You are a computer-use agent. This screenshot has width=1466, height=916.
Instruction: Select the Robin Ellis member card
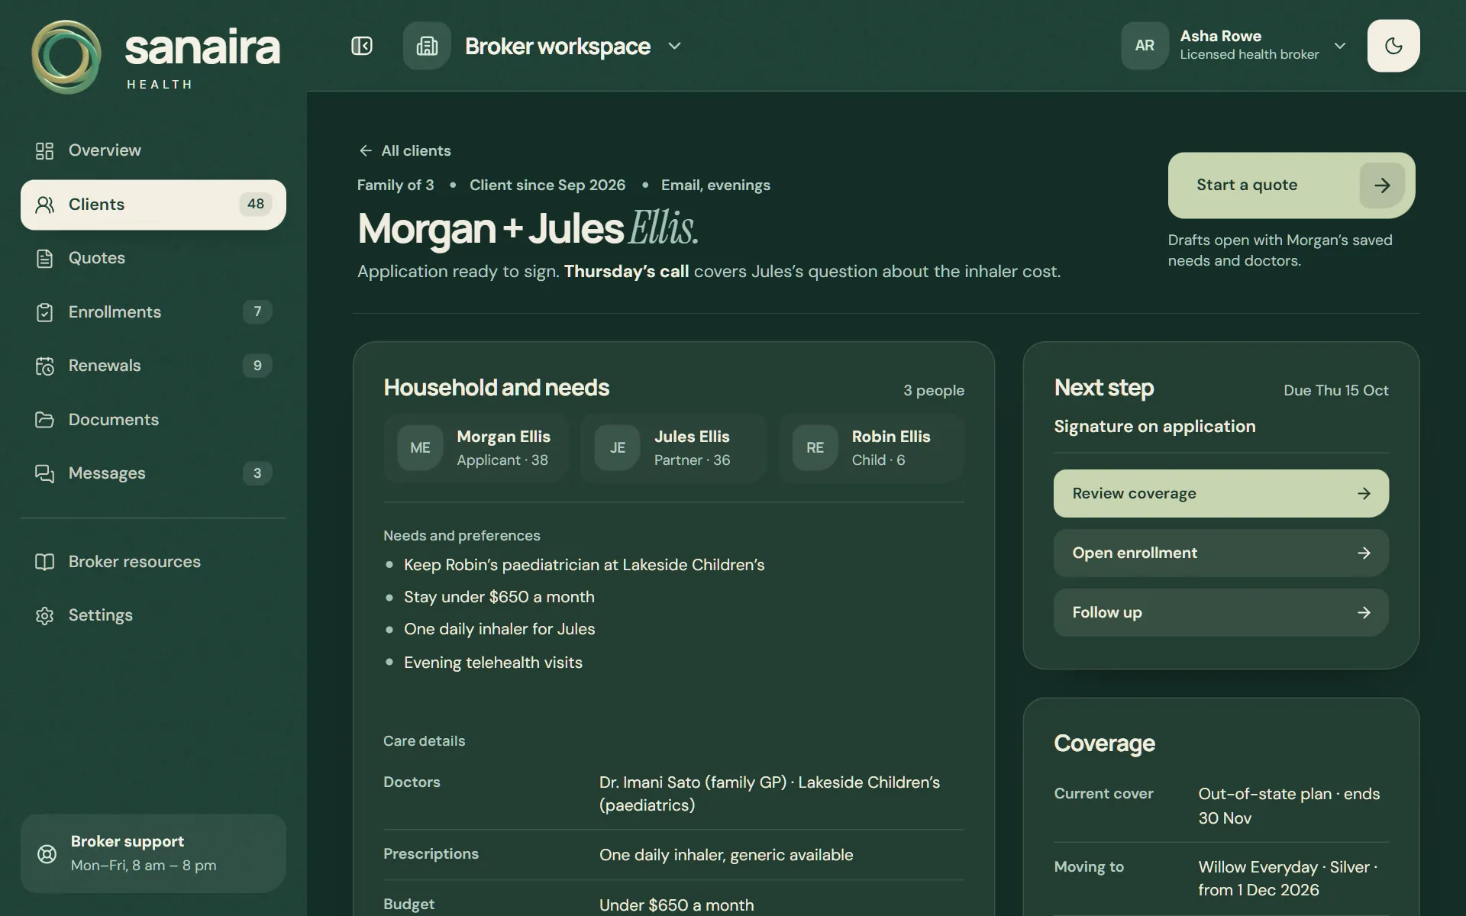pos(871,448)
